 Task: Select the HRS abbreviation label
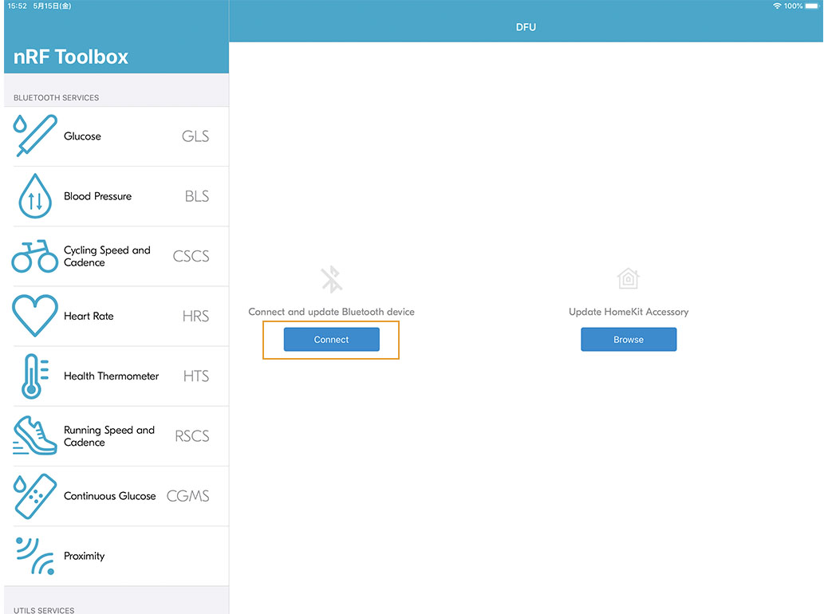coord(196,317)
